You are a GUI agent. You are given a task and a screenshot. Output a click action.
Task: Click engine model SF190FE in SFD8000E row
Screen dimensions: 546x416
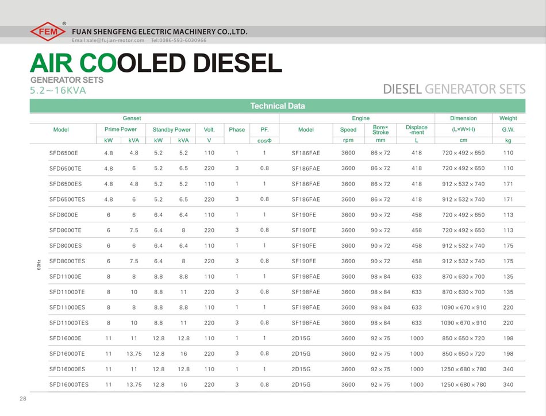click(x=303, y=215)
